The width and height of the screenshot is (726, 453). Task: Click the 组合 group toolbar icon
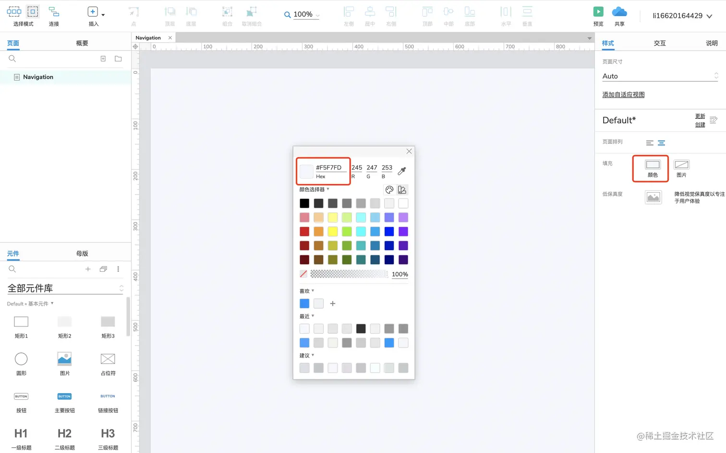[227, 12]
